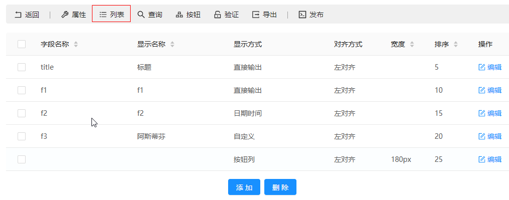509x200 pixels.
Task: Click the 返回 back arrow icon
Action: tap(19, 15)
